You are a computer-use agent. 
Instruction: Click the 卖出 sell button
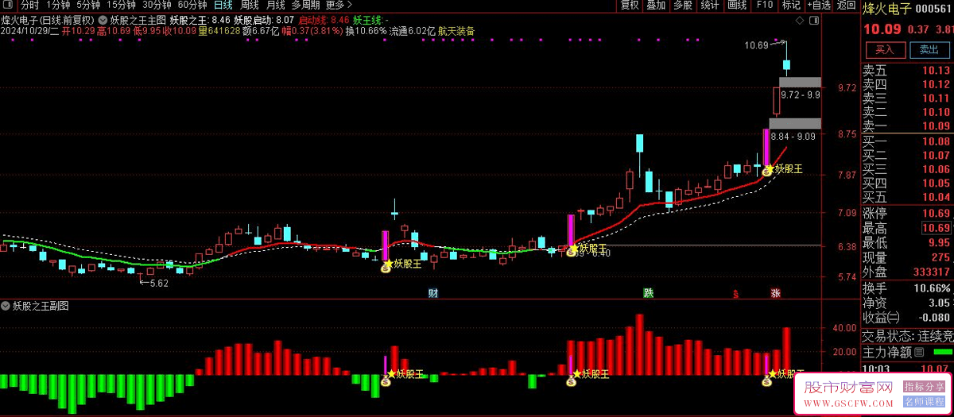tap(929, 49)
